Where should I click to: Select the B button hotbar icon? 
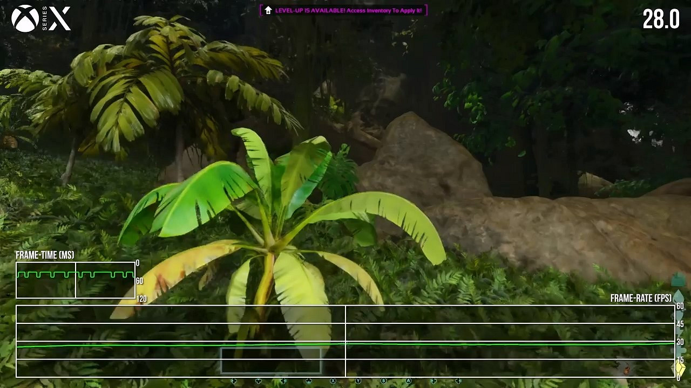pyautogui.click(x=383, y=381)
